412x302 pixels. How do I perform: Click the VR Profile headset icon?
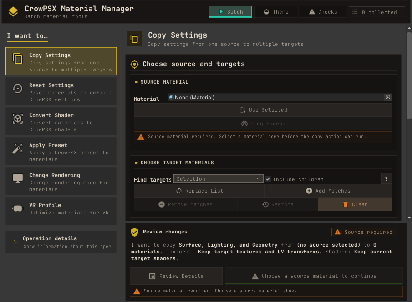[18, 208]
